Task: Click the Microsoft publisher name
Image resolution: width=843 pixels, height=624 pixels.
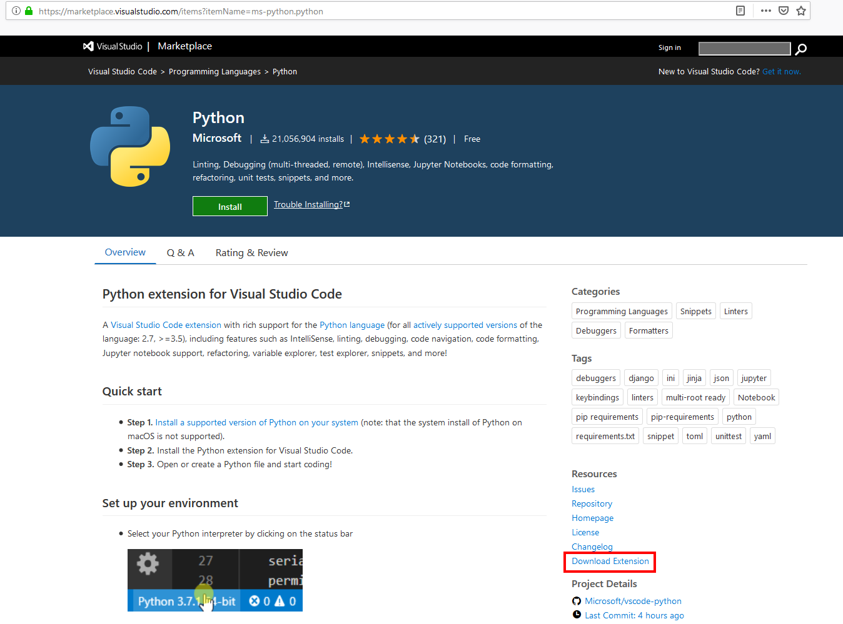Action: [217, 138]
